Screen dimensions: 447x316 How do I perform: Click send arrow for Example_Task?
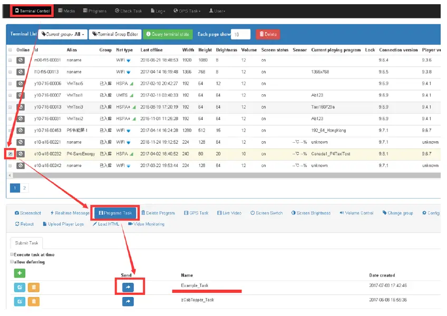click(127, 287)
